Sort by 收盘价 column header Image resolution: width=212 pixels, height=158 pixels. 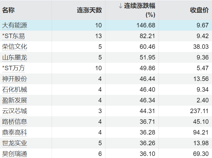tap(199, 10)
